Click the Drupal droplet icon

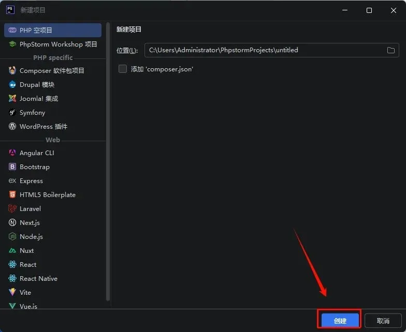pyautogui.click(x=12, y=85)
